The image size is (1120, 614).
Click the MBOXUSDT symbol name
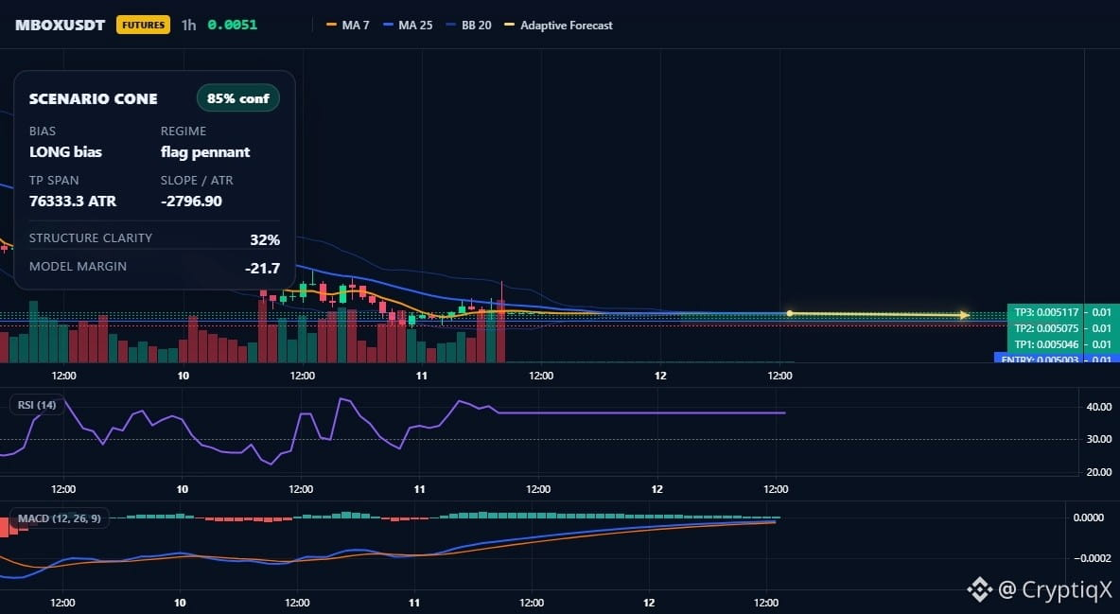pyautogui.click(x=60, y=25)
